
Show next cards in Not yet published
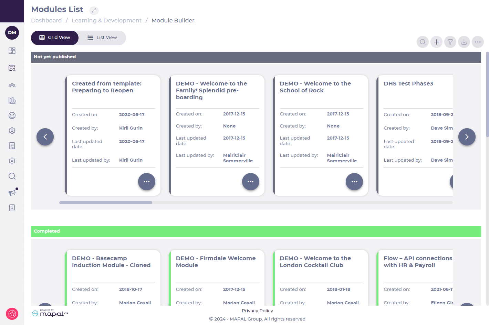point(467,137)
